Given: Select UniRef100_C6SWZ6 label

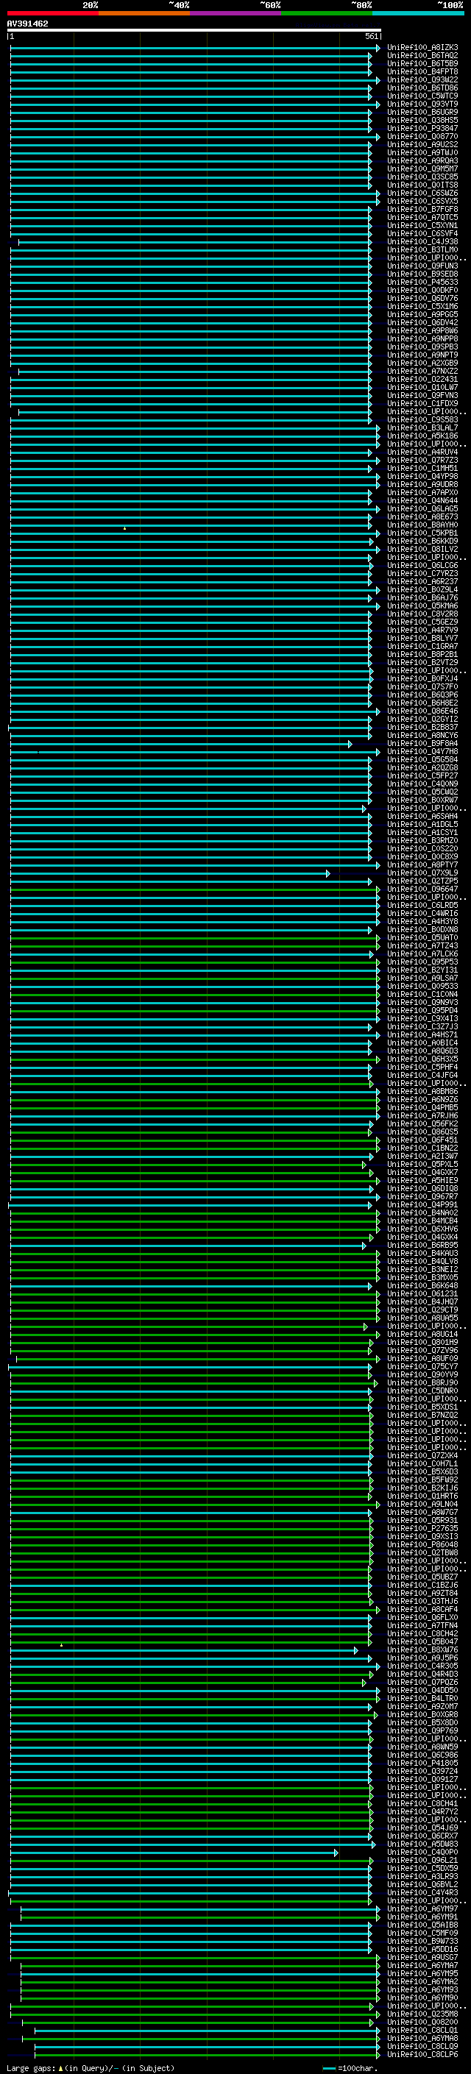Looking at the screenshot, I should [422, 193].
